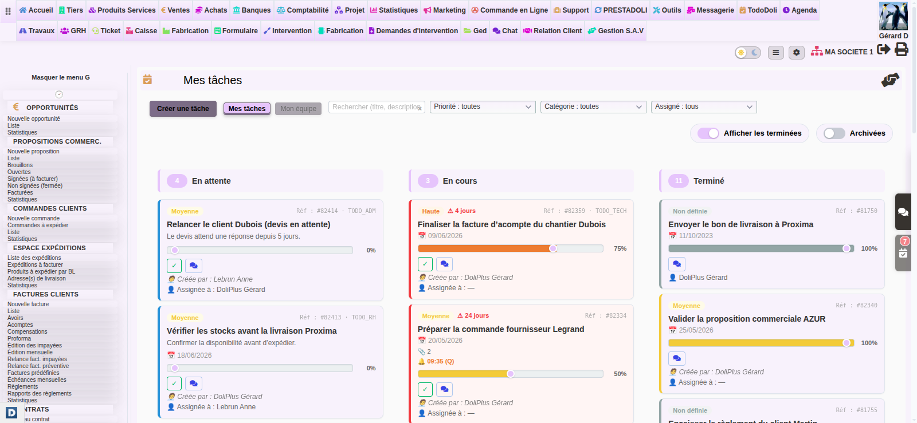Image resolution: width=917 pixels, height=423 pixels.
Task: Click the user avatar picture
Action: 894,16
